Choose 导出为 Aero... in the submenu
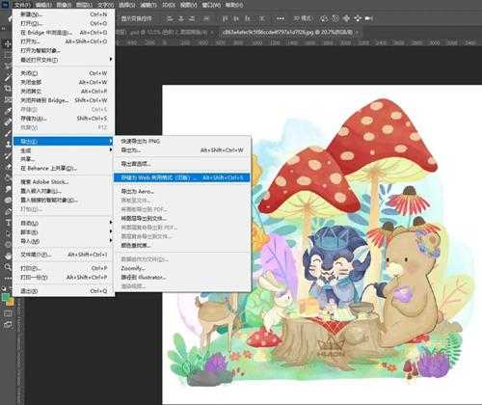The width and height of the screenshot is (482, 405). (182, 191)
